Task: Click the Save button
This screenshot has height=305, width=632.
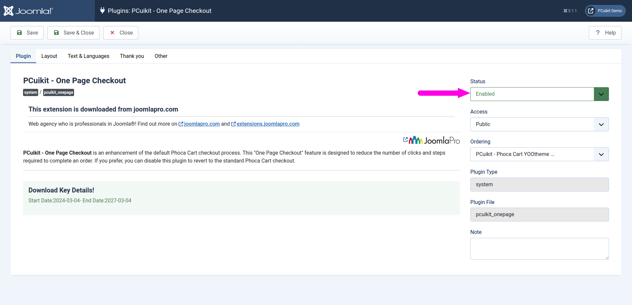Action: [27, 33]
